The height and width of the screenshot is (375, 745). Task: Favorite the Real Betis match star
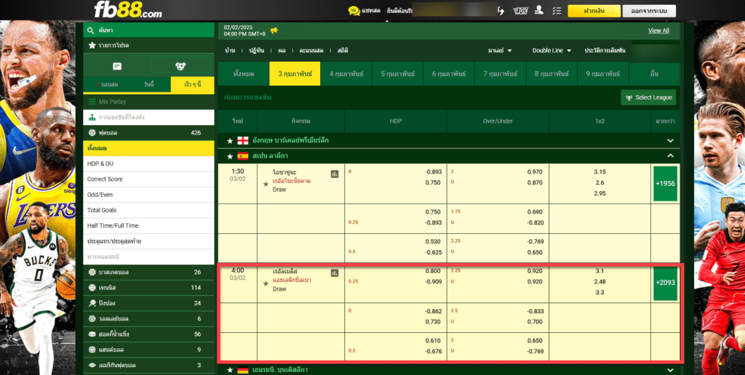coord(266,283)
